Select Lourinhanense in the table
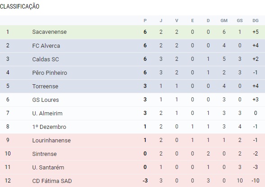This screenshot has width=265, height=187. 51,140
